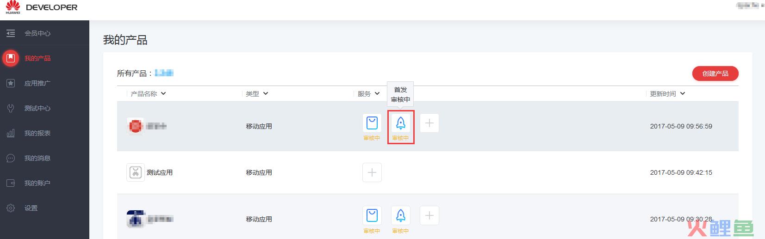The image size is (765, 239).
Task: Expand the 服务 column filter
Action: 368,93
